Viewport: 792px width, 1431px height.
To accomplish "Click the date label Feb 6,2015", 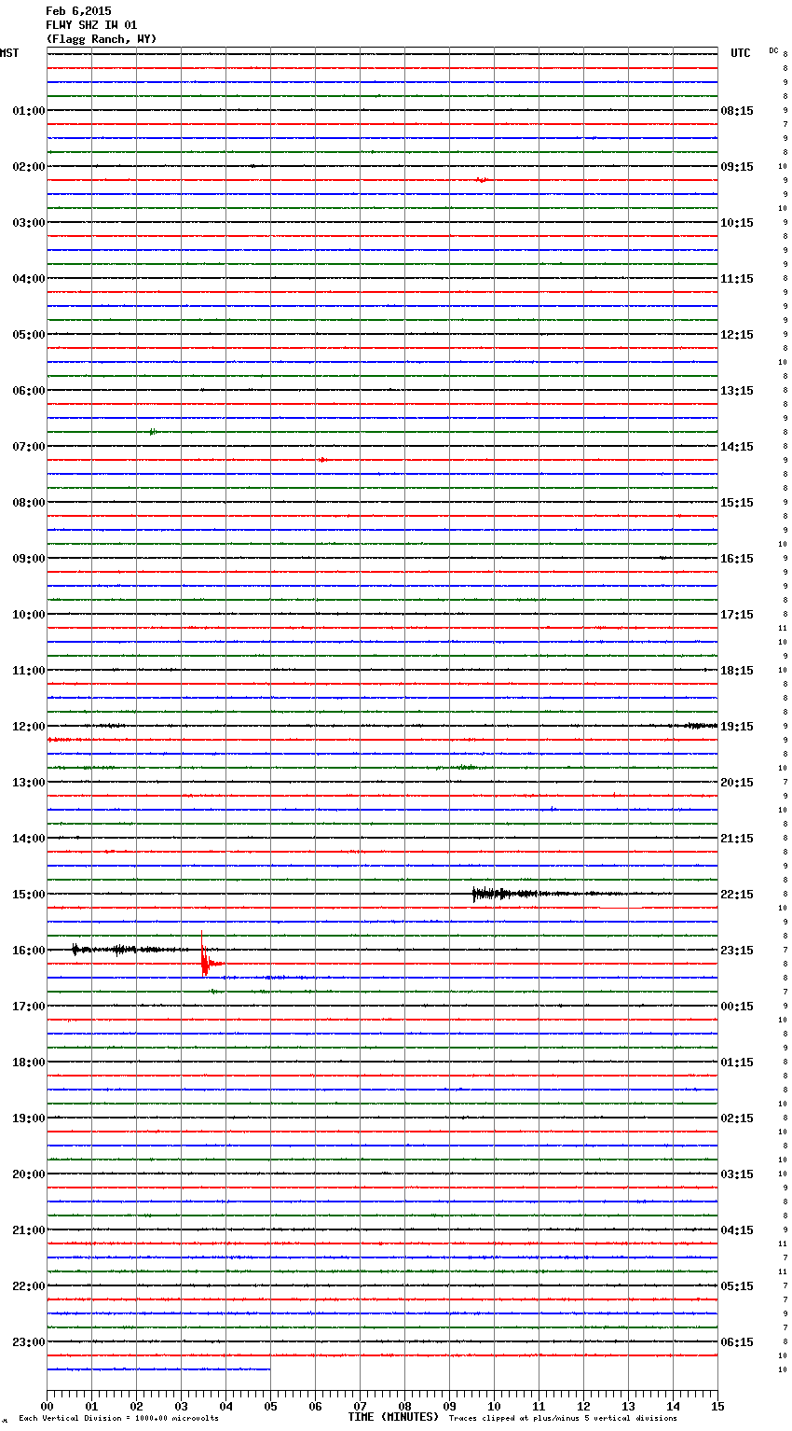I will pyautogui.click(x=78, y=11).
